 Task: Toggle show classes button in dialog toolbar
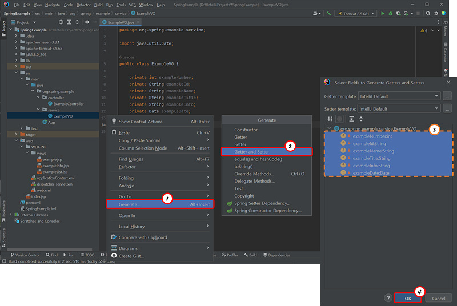339,119
